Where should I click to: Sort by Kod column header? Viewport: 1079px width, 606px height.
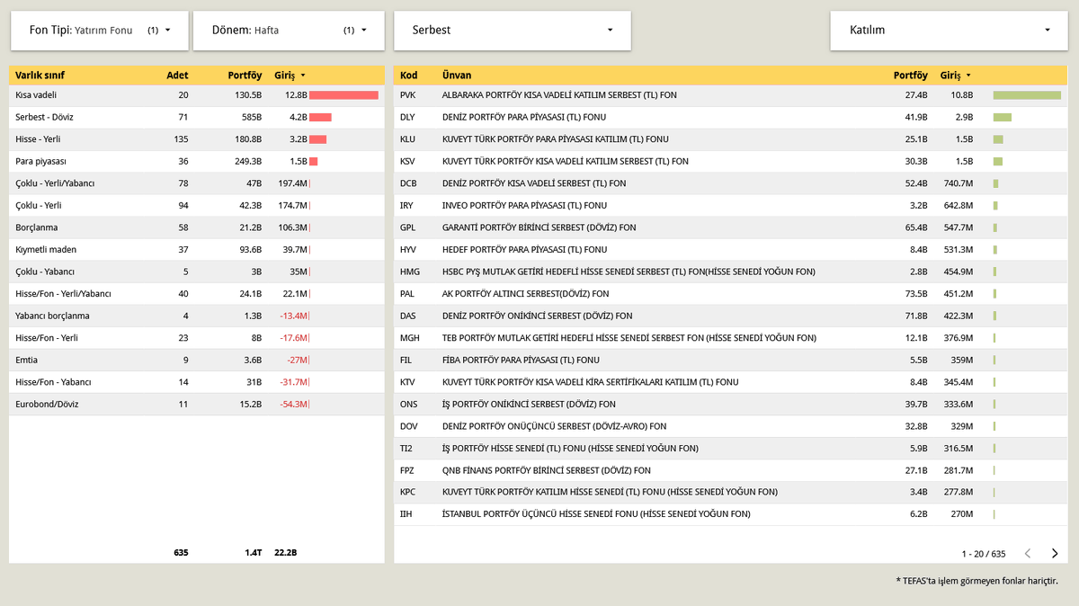click(x=409, y=76)
